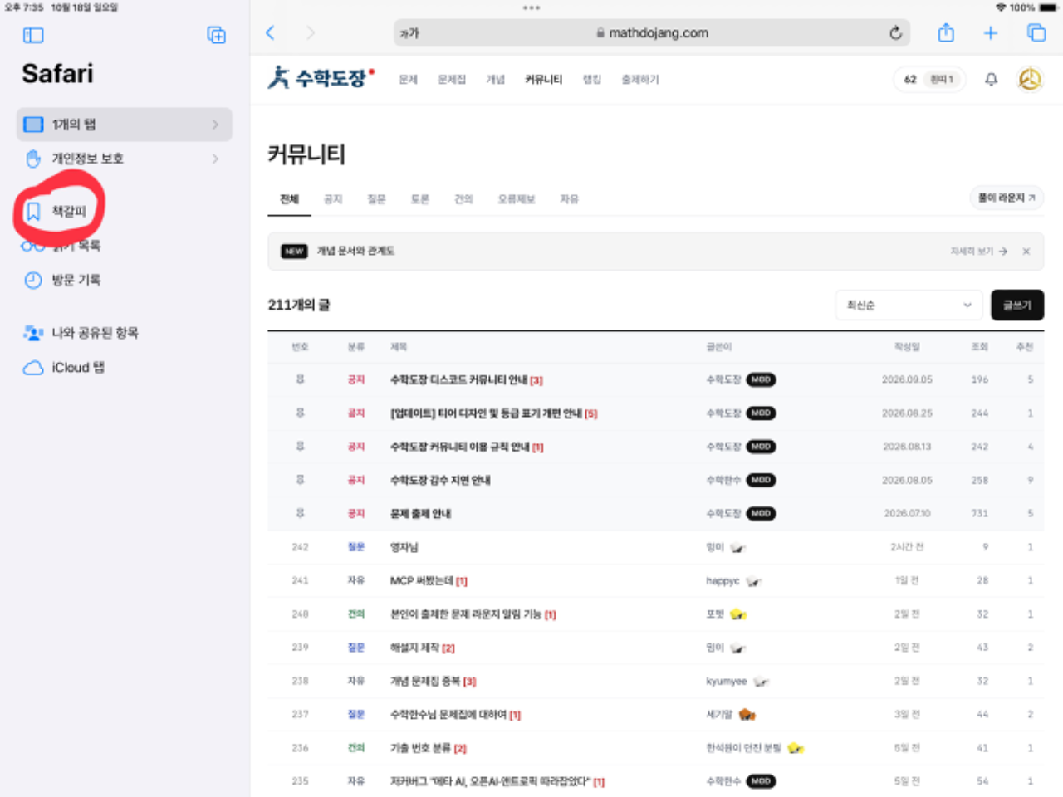Viewport: 1063px width, 797px height.
Task: Open post MCP 써봤는데
Action: click(x=422, y=581)
